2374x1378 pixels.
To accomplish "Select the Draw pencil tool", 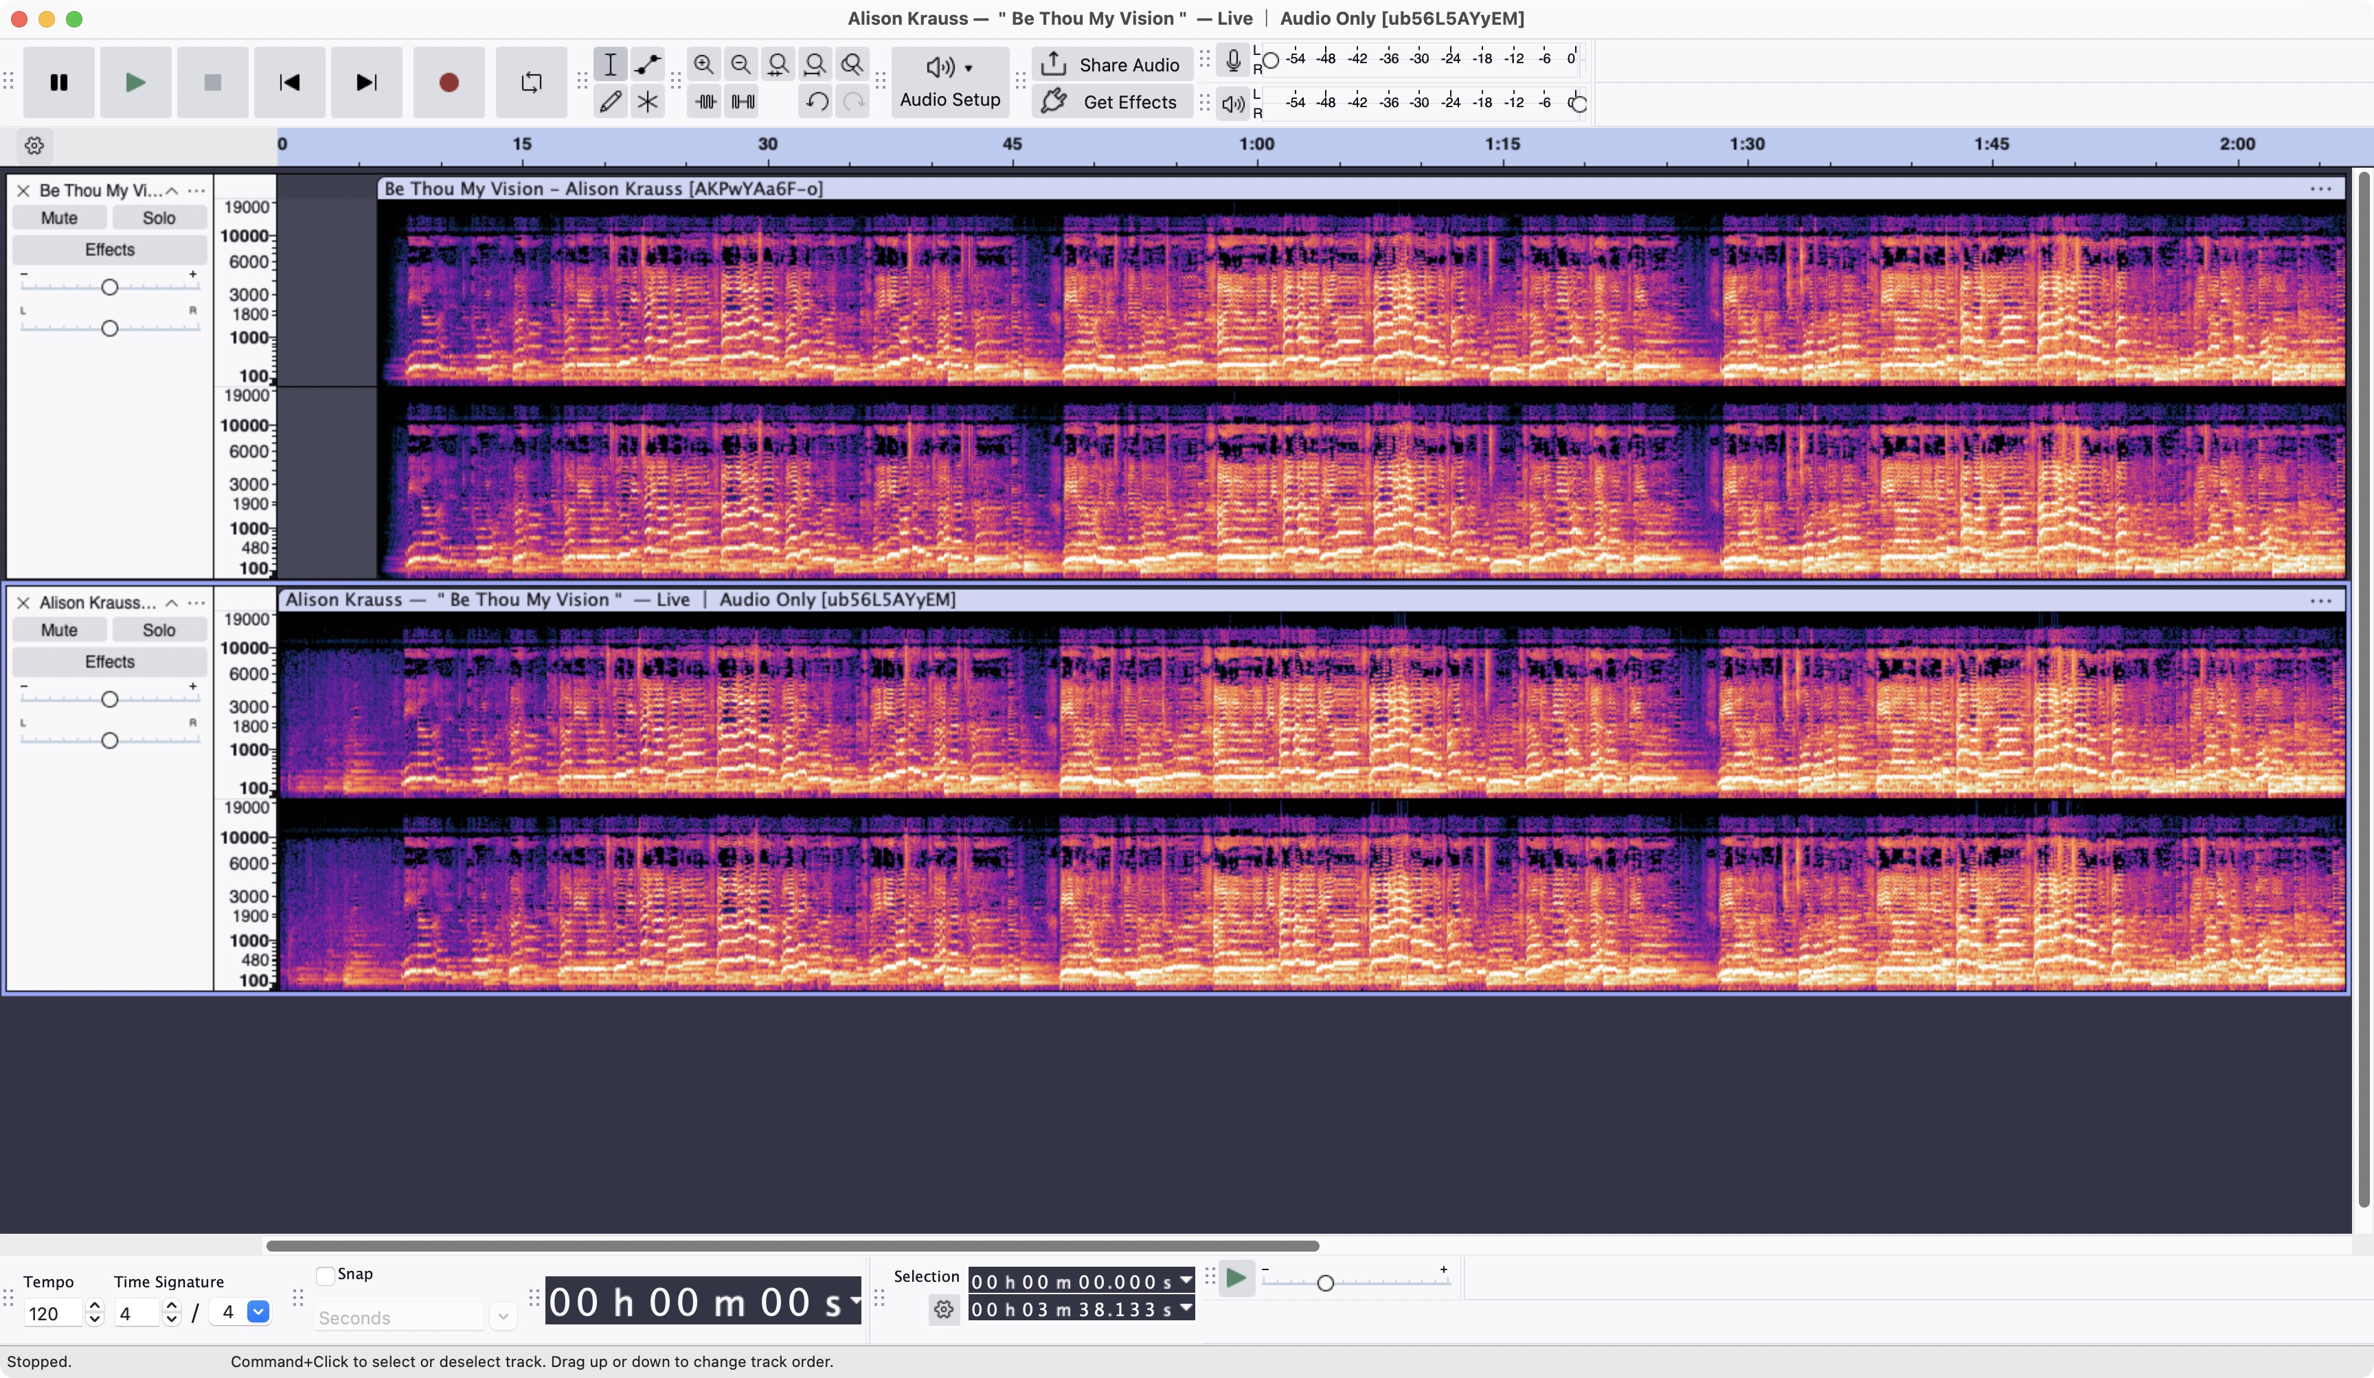I will pos(609,102).
